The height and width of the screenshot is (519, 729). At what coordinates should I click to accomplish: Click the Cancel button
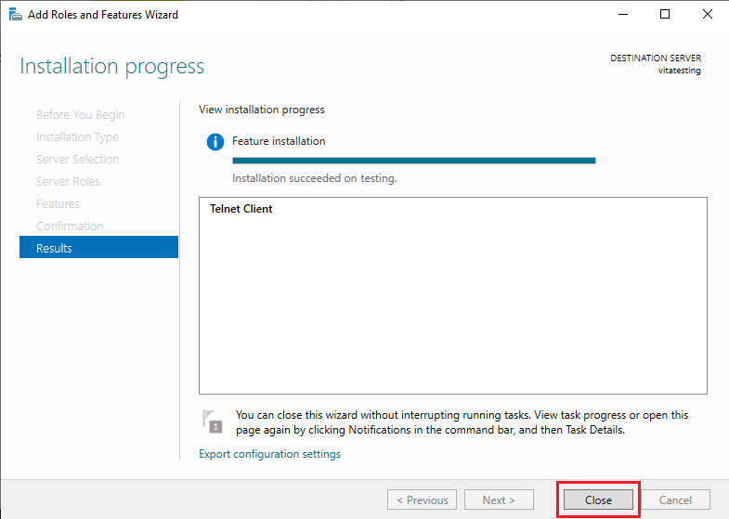pyautogui.click(x=675, y=500)
